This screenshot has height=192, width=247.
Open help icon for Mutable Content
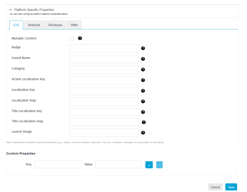click(80, 38)
